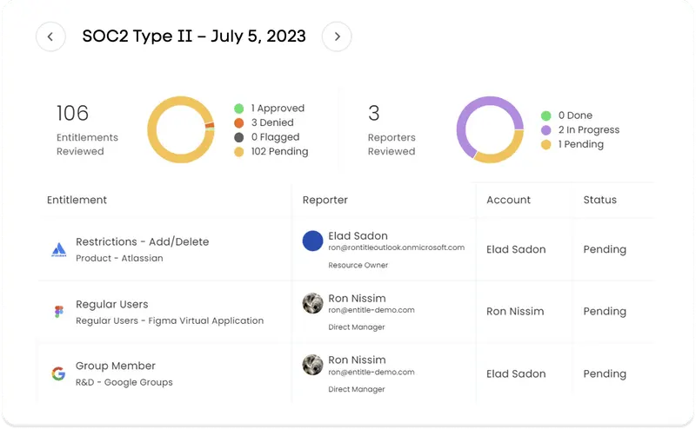Select the gray Flagged legend dot
The height and width of the screenshot is (429, 696).
coord(238,137)
